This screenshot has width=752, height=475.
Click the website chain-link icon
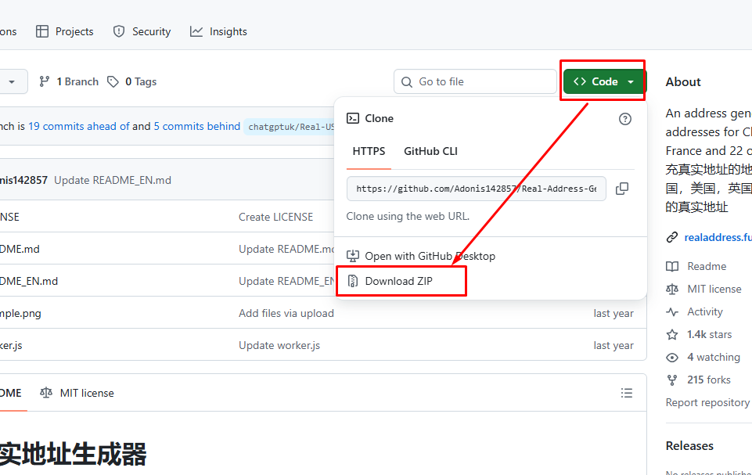coord(672,238)
